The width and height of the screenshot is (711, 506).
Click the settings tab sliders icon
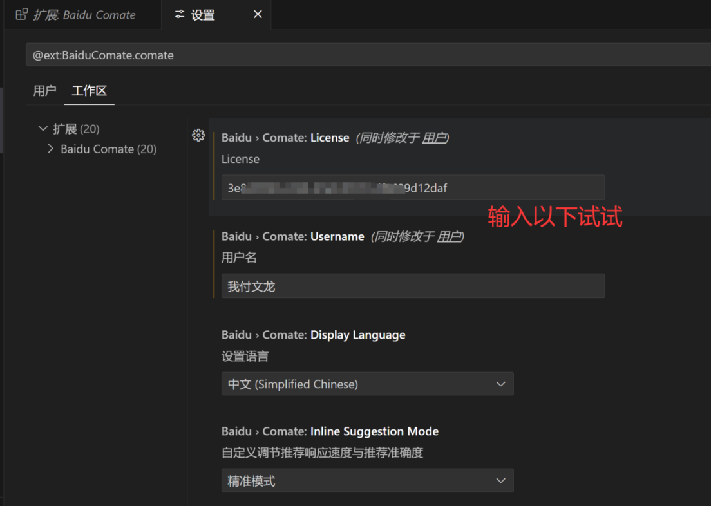tap(180, 14)
